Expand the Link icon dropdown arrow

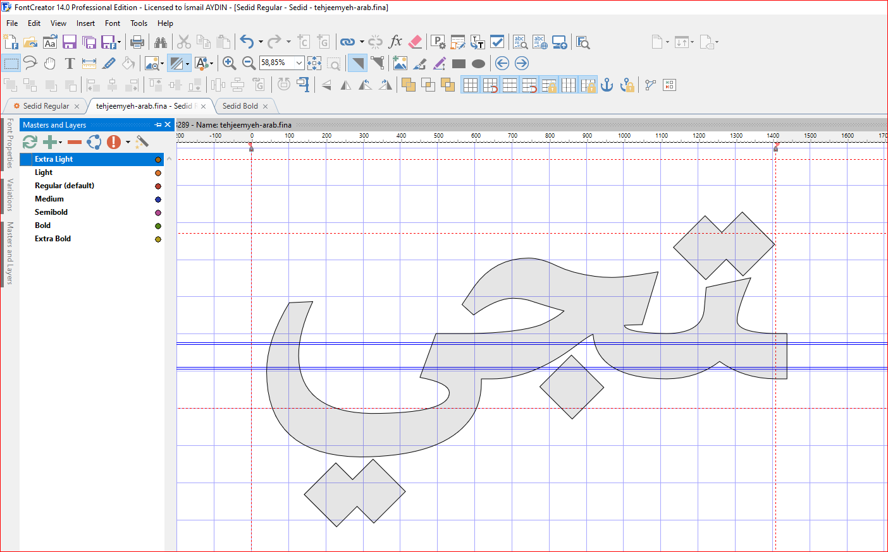pos(362,42)
